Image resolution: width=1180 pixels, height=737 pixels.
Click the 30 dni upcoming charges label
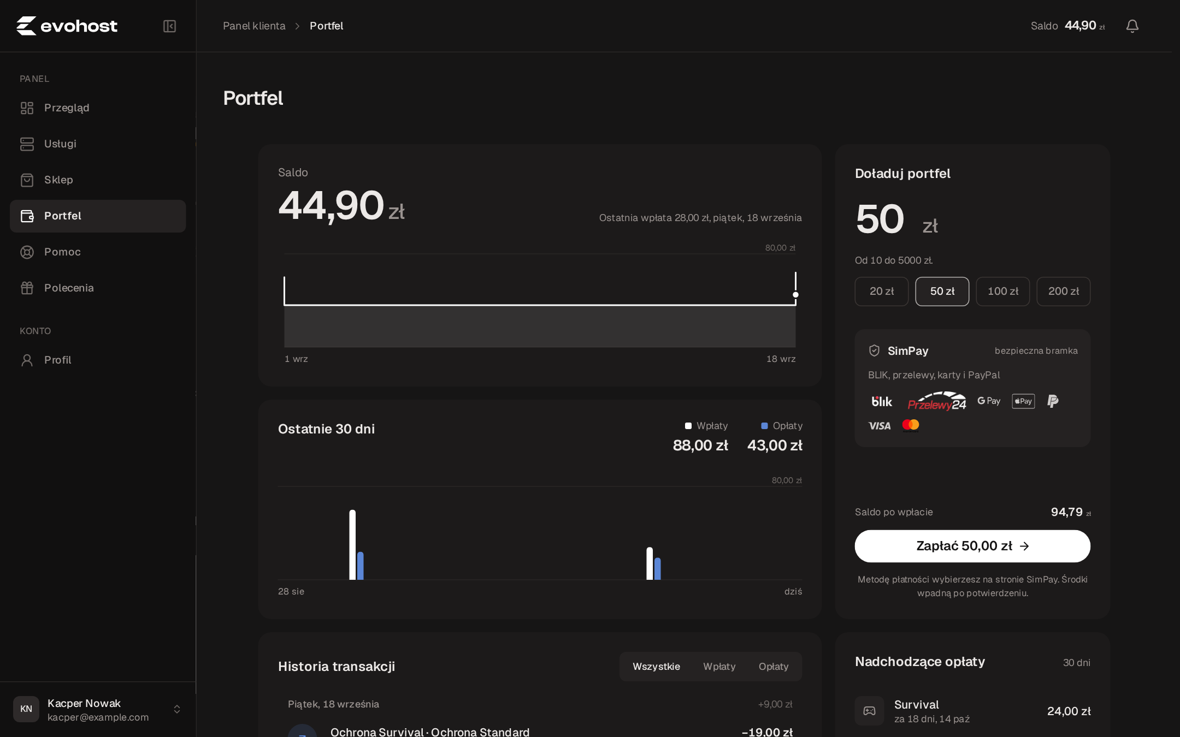tap(1076, 663)
